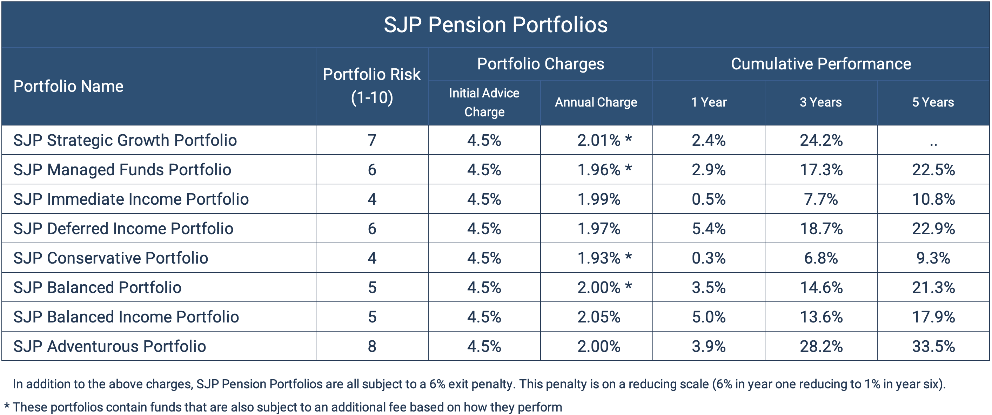Image resolution: width=992 pixels, height=415 pixels.
Task: Click the Cumulative Performance group header
Action: (x=820, y=64)
